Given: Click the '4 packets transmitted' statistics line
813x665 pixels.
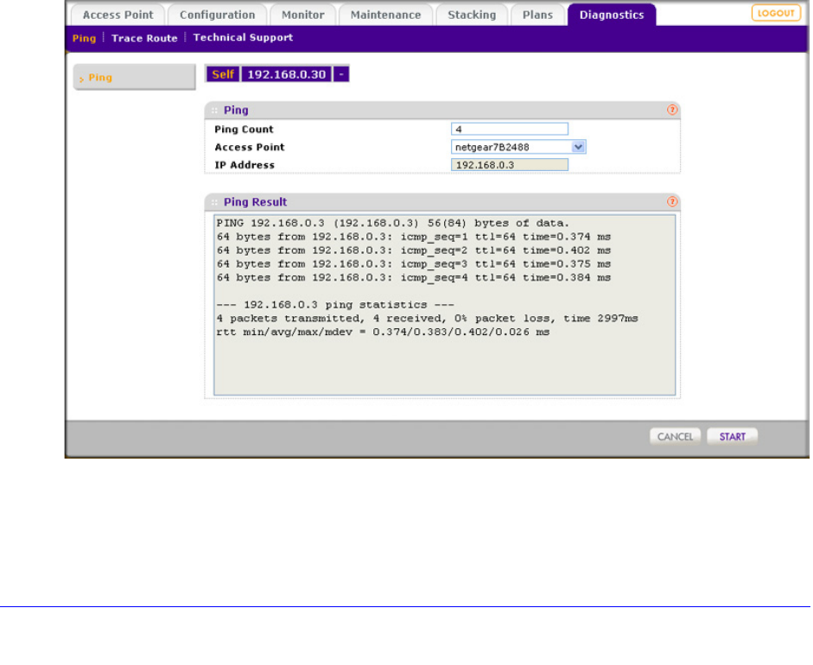Looking at the screenshot, I should click(428, 318).
